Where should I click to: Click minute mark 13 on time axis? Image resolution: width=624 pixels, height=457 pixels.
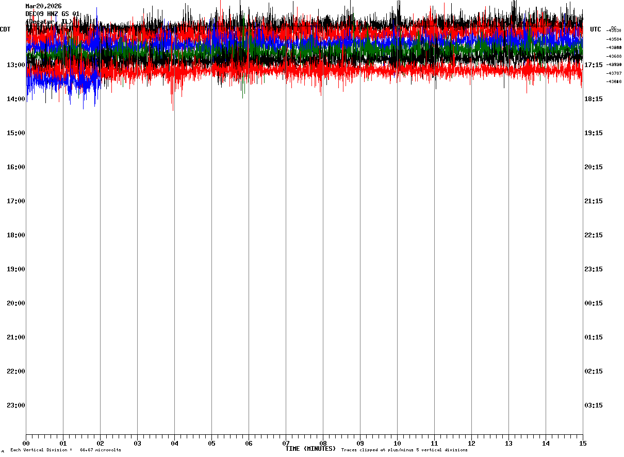(508, 444)
